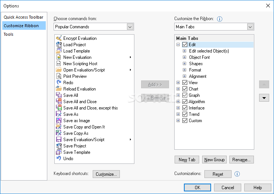Click the New Group button

[214, 160]
